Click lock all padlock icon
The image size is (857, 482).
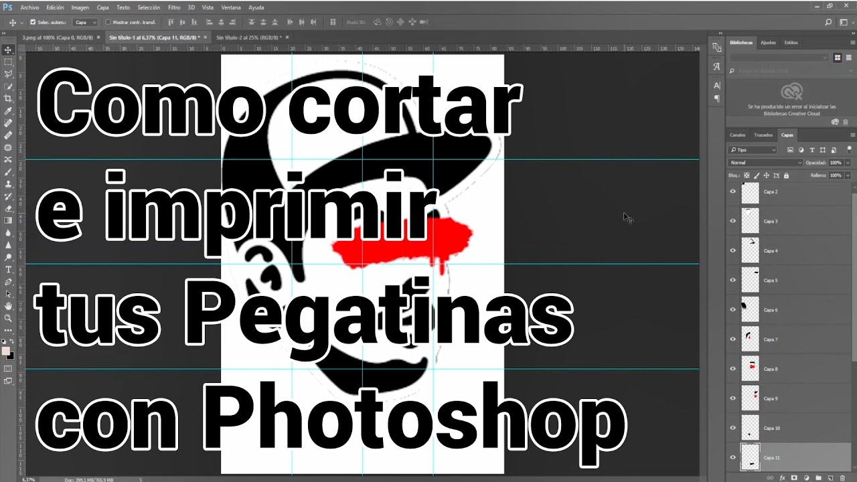[786, 175]
